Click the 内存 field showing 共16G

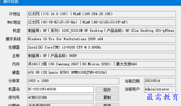[x=101, y=64]
